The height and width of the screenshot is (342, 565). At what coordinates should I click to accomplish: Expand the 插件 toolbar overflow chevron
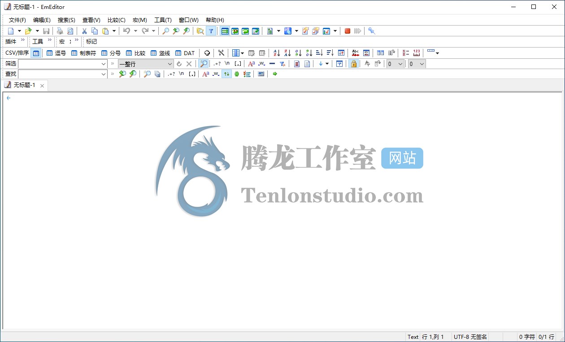23,40
